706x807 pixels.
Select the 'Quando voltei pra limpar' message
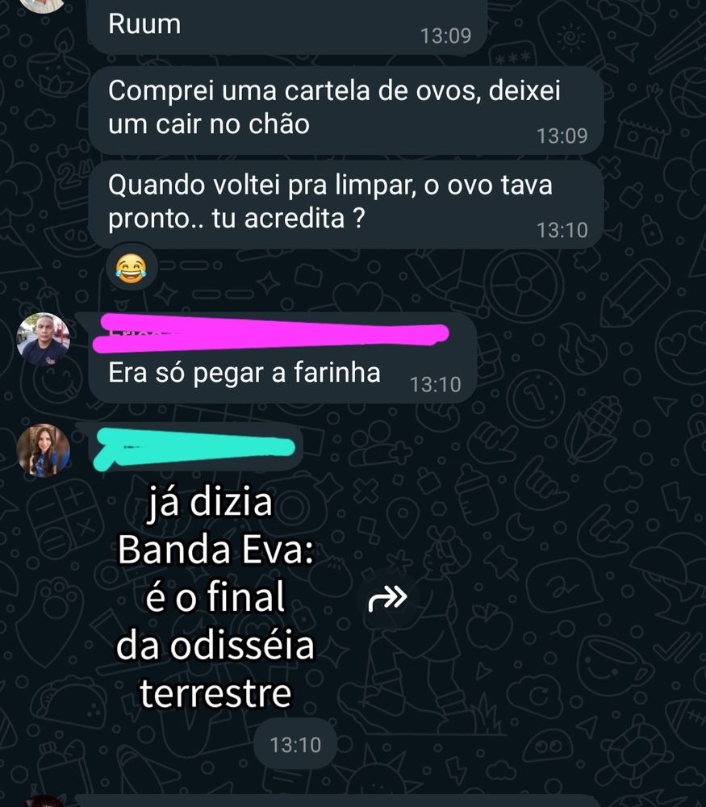tap(346, 204)
